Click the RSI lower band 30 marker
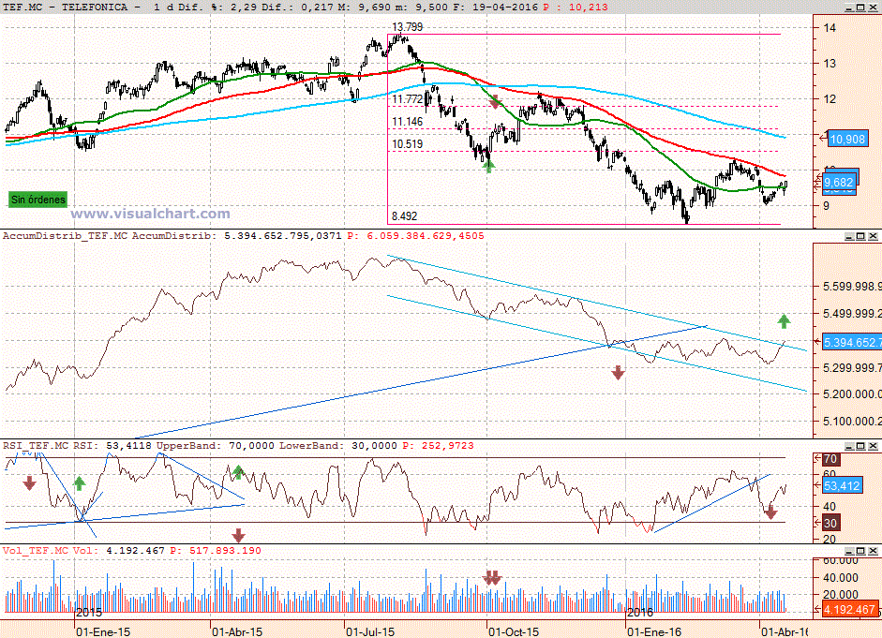Screen dimensions: 882x638 (x=830, y=523)
